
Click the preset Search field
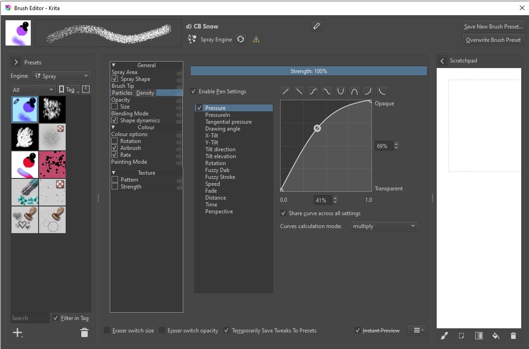(x=30, y=318)
